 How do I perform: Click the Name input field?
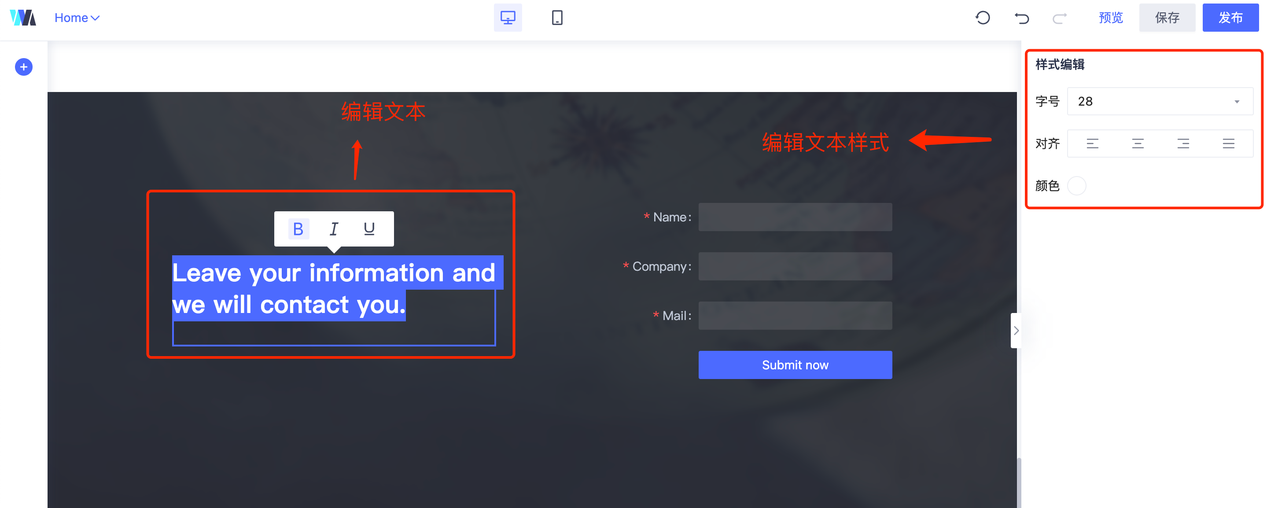795,217
